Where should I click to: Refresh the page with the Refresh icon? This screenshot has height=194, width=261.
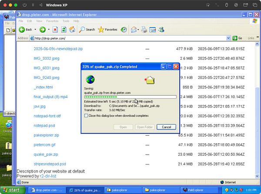64,30
